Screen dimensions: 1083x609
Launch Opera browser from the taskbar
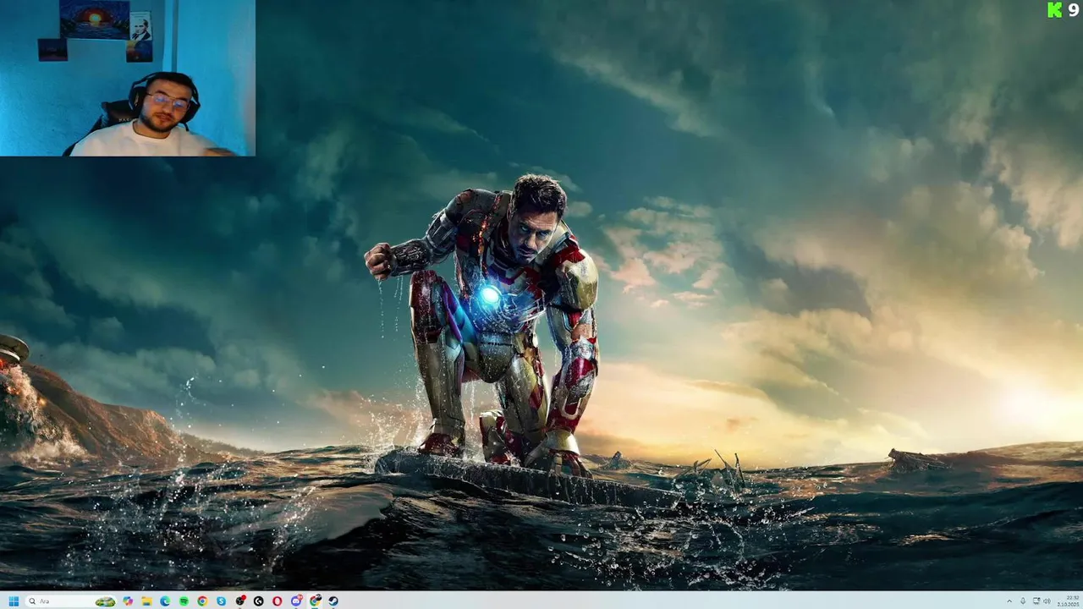coord(277,601)
